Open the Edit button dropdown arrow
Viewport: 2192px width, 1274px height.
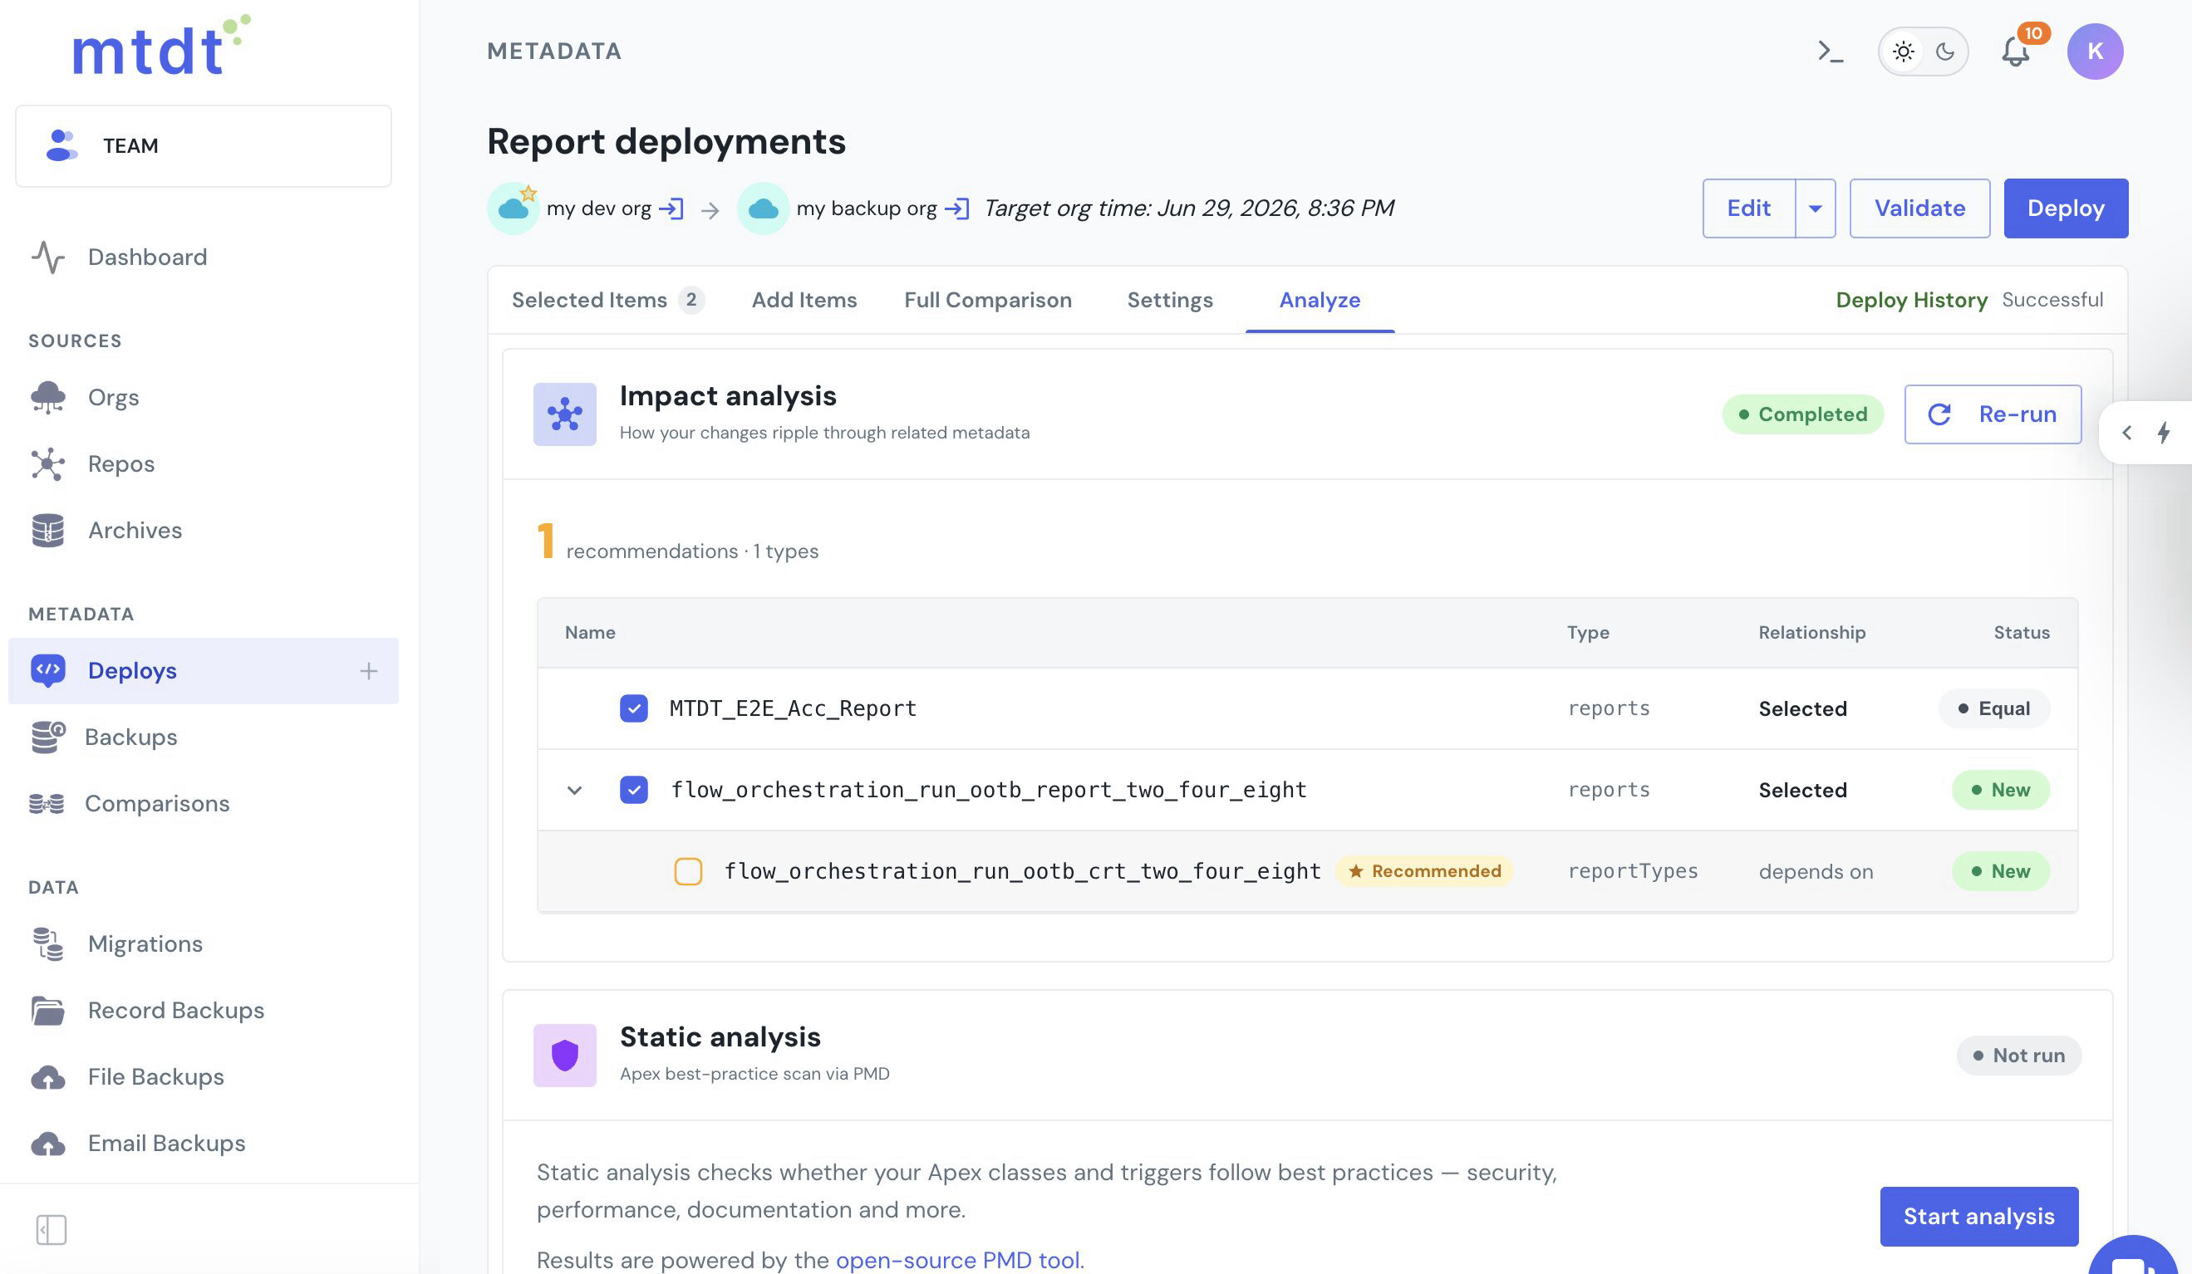pos(1816,208)
